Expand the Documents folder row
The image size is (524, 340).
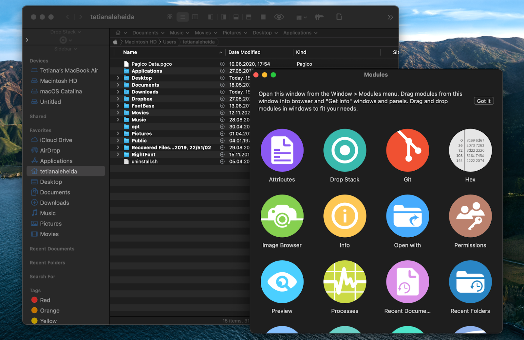click(118, 85)
